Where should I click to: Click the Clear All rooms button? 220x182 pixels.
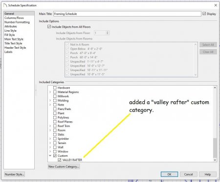208,52
